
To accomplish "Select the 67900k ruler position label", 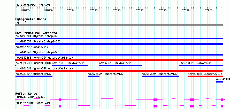I will [210, 10].
